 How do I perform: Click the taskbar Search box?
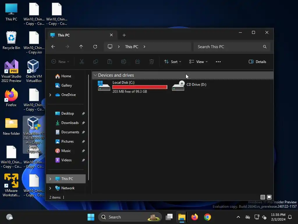pos(130,217)
